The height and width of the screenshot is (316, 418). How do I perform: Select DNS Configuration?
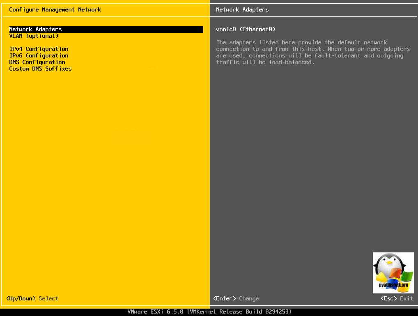(x=37, y=62)
